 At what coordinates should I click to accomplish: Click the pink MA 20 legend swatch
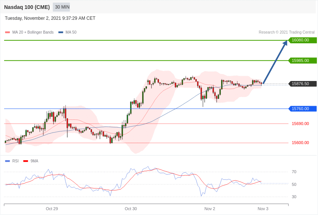click(x=7, y=32)
